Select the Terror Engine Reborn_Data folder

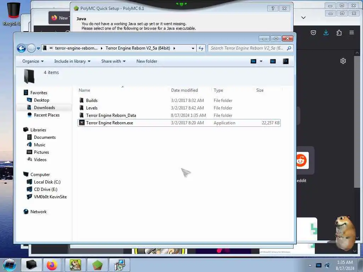[x=108, y=115]
